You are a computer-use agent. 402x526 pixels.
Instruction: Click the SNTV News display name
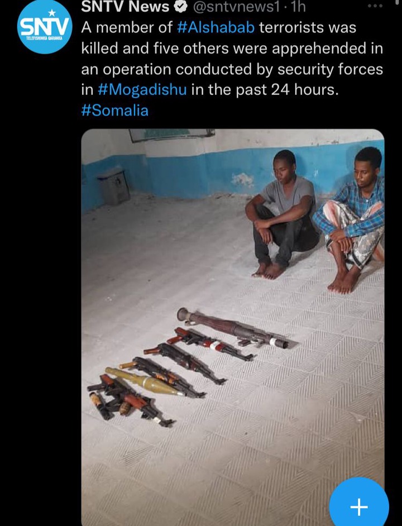(x=125, y=7)
